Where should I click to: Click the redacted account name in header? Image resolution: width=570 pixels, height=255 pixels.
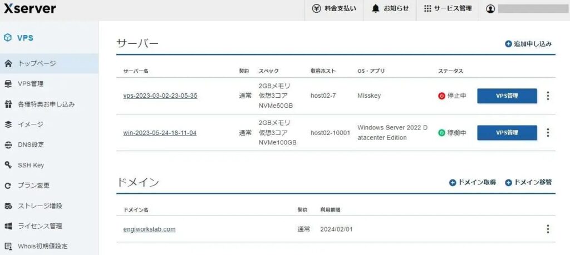coord(533,9)
